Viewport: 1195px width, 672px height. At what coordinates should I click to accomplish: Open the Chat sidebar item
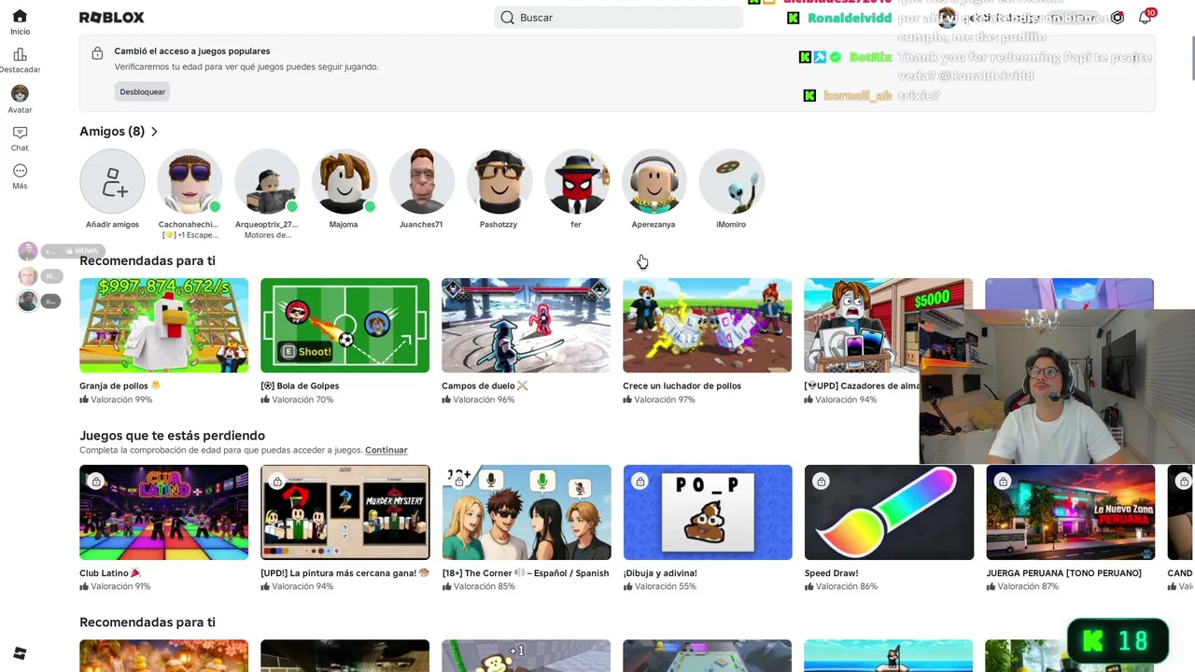20,138
